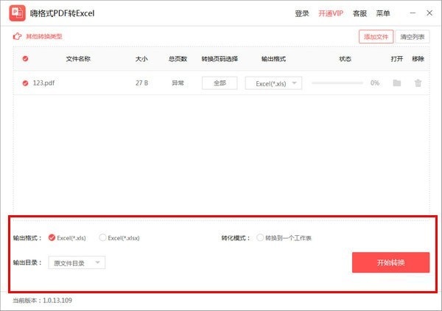This screenshot has width=442, height=311.
Task: Click the 移除 column header
Action: point(418,59)
